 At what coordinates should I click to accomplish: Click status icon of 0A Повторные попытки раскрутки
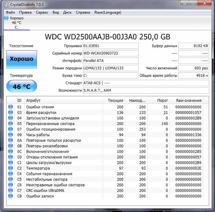[x=11, y=140]
